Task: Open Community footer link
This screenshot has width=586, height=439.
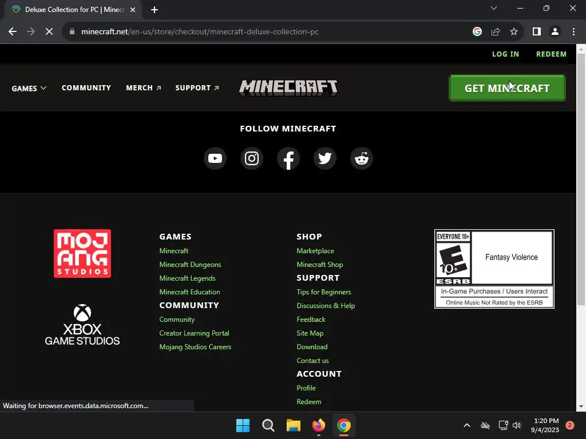Action: coord(177,320)
